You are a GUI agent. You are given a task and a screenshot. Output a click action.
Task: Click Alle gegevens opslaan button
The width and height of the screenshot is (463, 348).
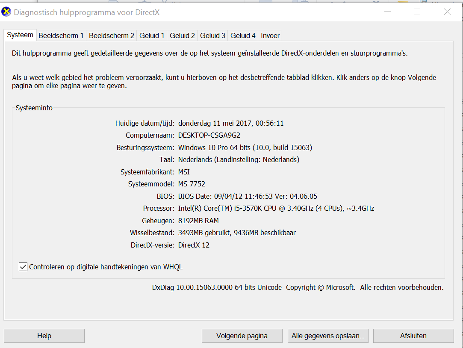[328, 336]
